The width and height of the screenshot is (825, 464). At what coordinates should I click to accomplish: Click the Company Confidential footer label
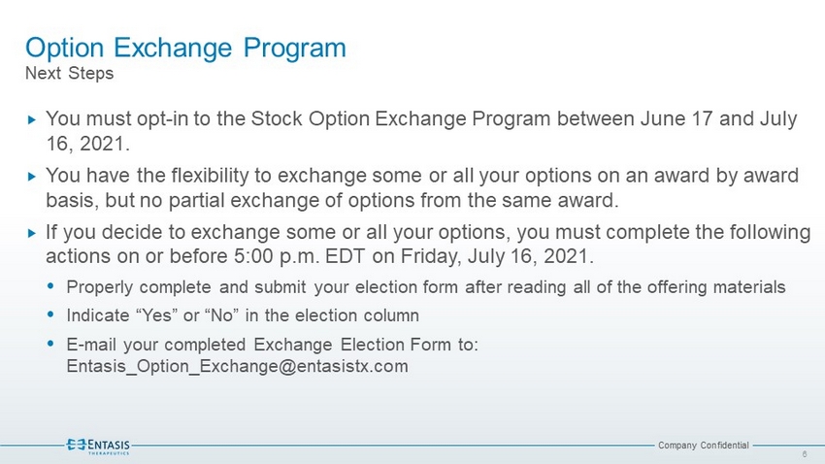704,445
